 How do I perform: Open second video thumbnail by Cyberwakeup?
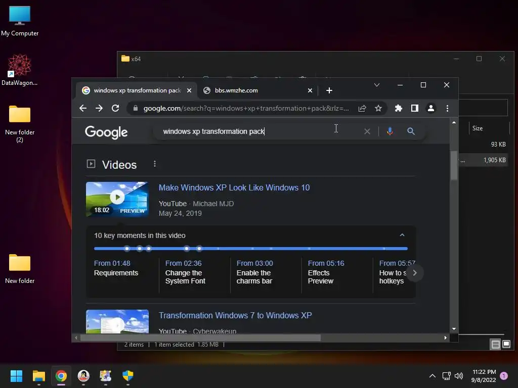117,322
